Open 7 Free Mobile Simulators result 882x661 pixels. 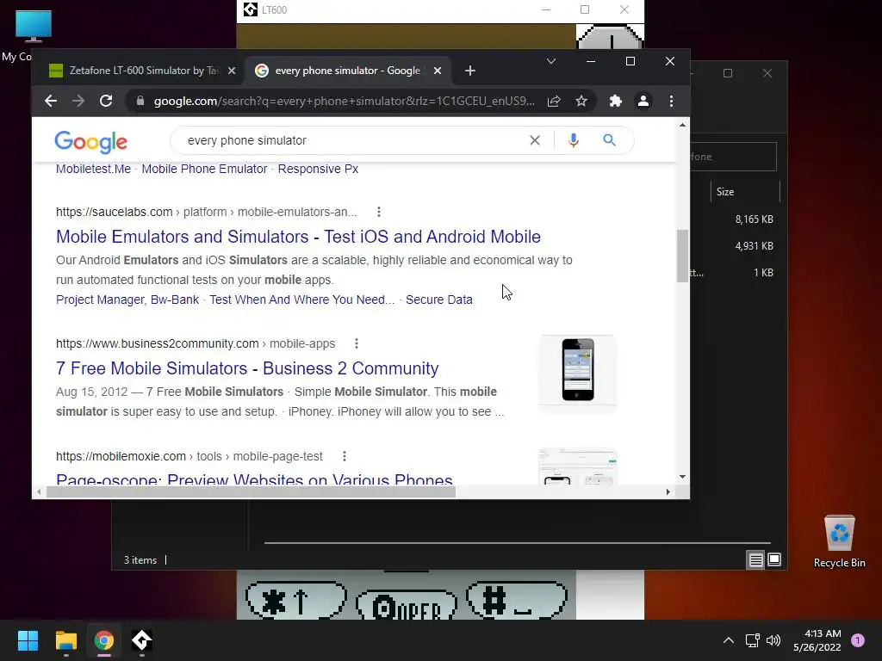(247, 368)
